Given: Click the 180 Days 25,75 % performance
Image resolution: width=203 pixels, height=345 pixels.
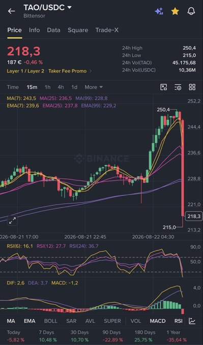Looking at the screenshot, I should point(145,336).
